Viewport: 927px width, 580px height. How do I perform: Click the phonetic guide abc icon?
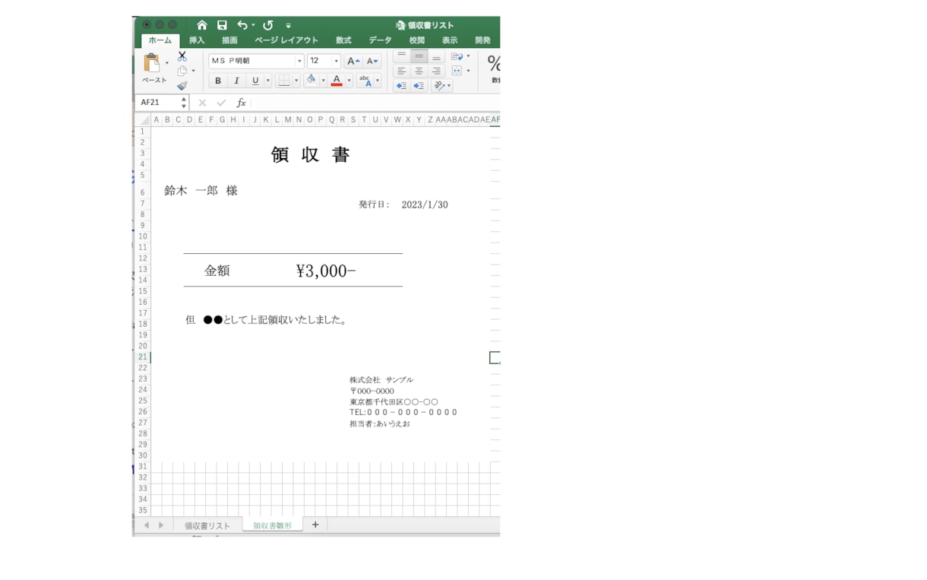click(x=365, y=81)
